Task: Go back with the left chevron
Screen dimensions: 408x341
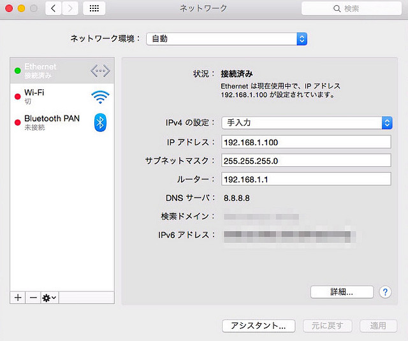Action: coord(53,9)
